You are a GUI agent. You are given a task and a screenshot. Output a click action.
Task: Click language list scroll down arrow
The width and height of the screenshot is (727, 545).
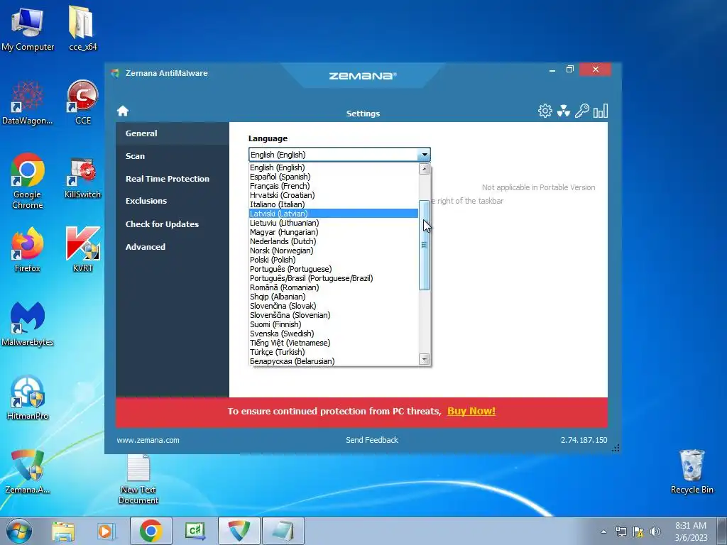[425, 359]
